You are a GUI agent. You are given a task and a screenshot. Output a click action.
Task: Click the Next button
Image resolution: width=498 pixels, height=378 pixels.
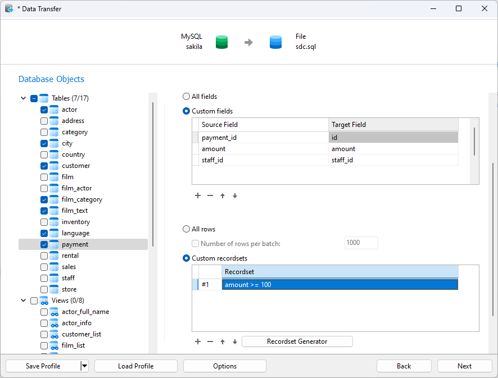(x=464, y=366)
